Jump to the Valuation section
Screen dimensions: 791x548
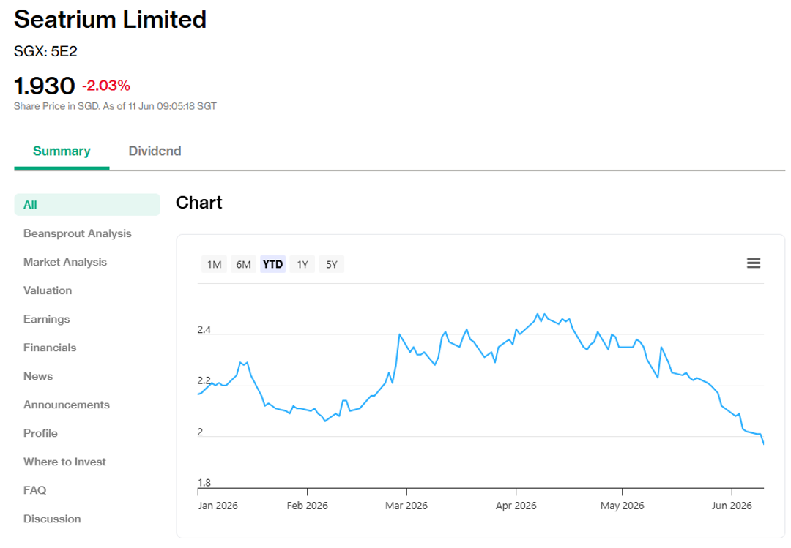[x=48, y=290]
